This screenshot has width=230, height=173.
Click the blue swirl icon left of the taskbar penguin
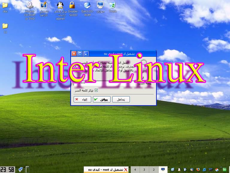(173, 169)
